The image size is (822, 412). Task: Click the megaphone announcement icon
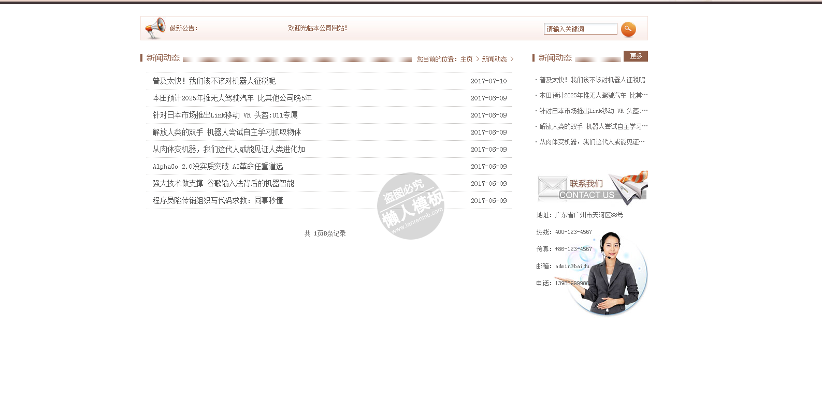(155, 28)
